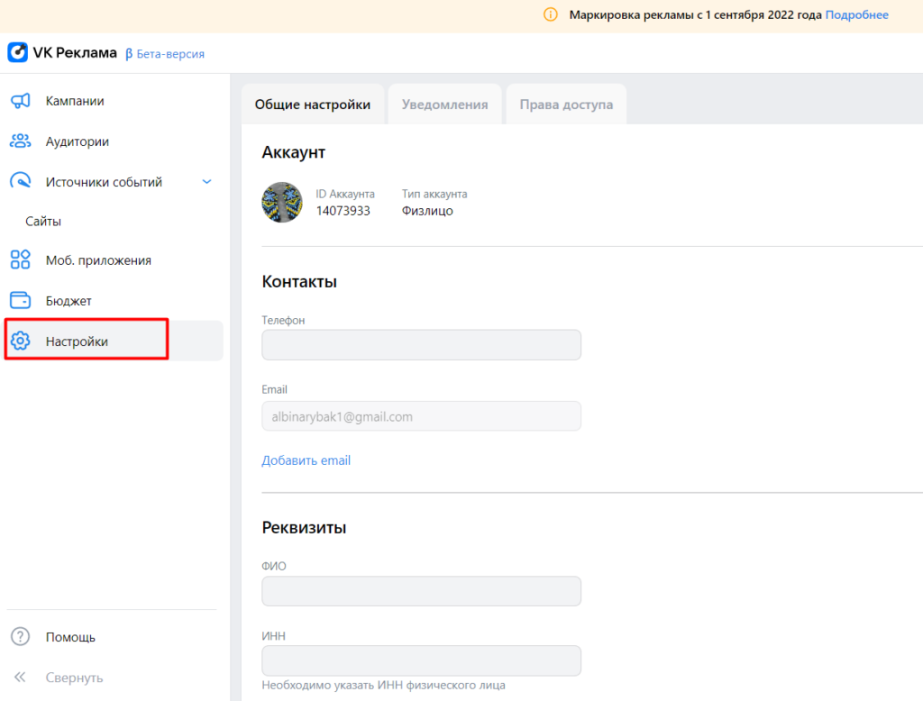Switch to the Уведомления tab
This screenshot has height=701, width=923.
[444, 105]
